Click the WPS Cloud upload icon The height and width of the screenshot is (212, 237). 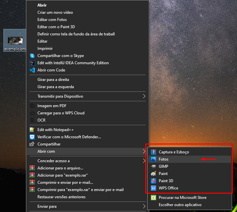point(32,113)
